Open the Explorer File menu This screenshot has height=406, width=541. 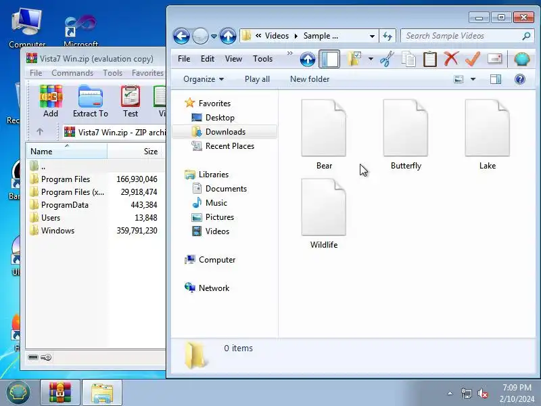(184, 59)
